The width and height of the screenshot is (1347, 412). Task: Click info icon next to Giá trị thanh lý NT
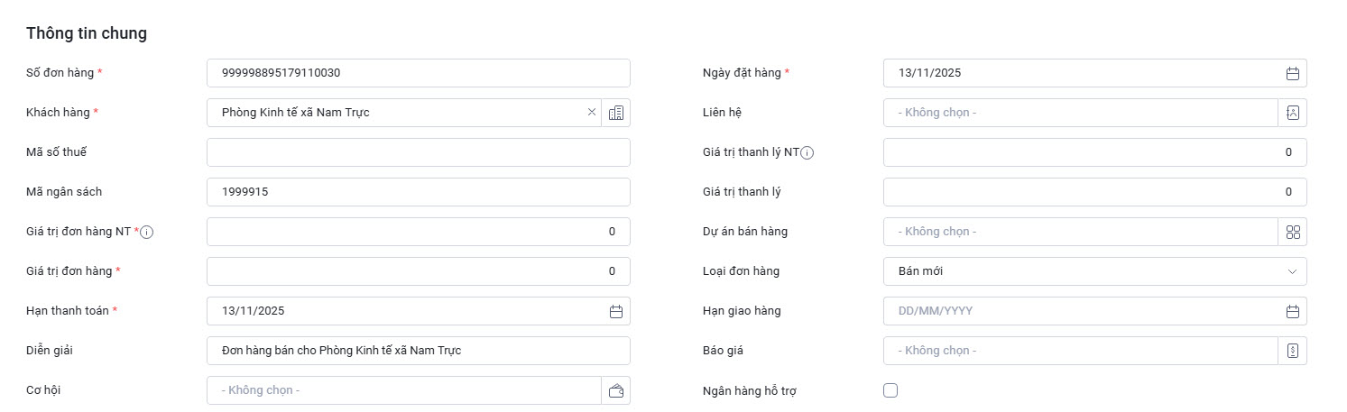[807, 152]
